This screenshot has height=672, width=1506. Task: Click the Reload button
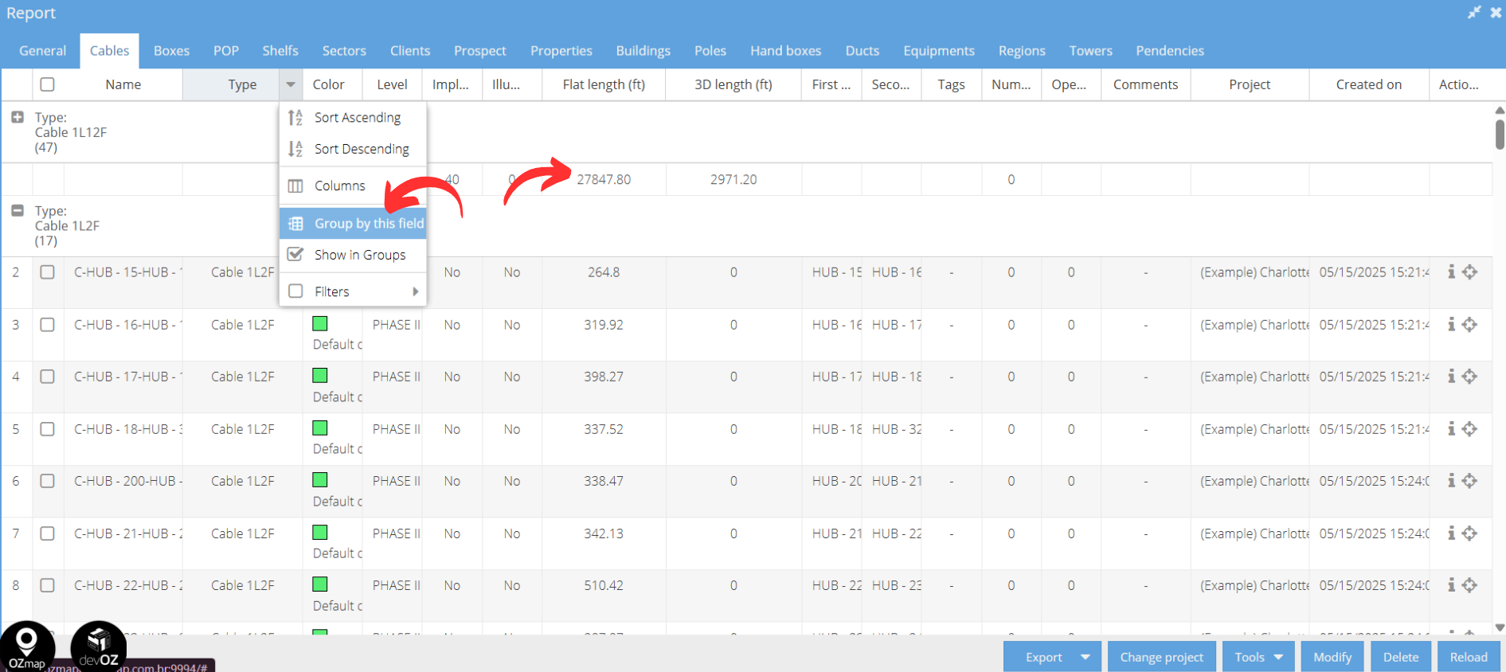click(1469, 658)
